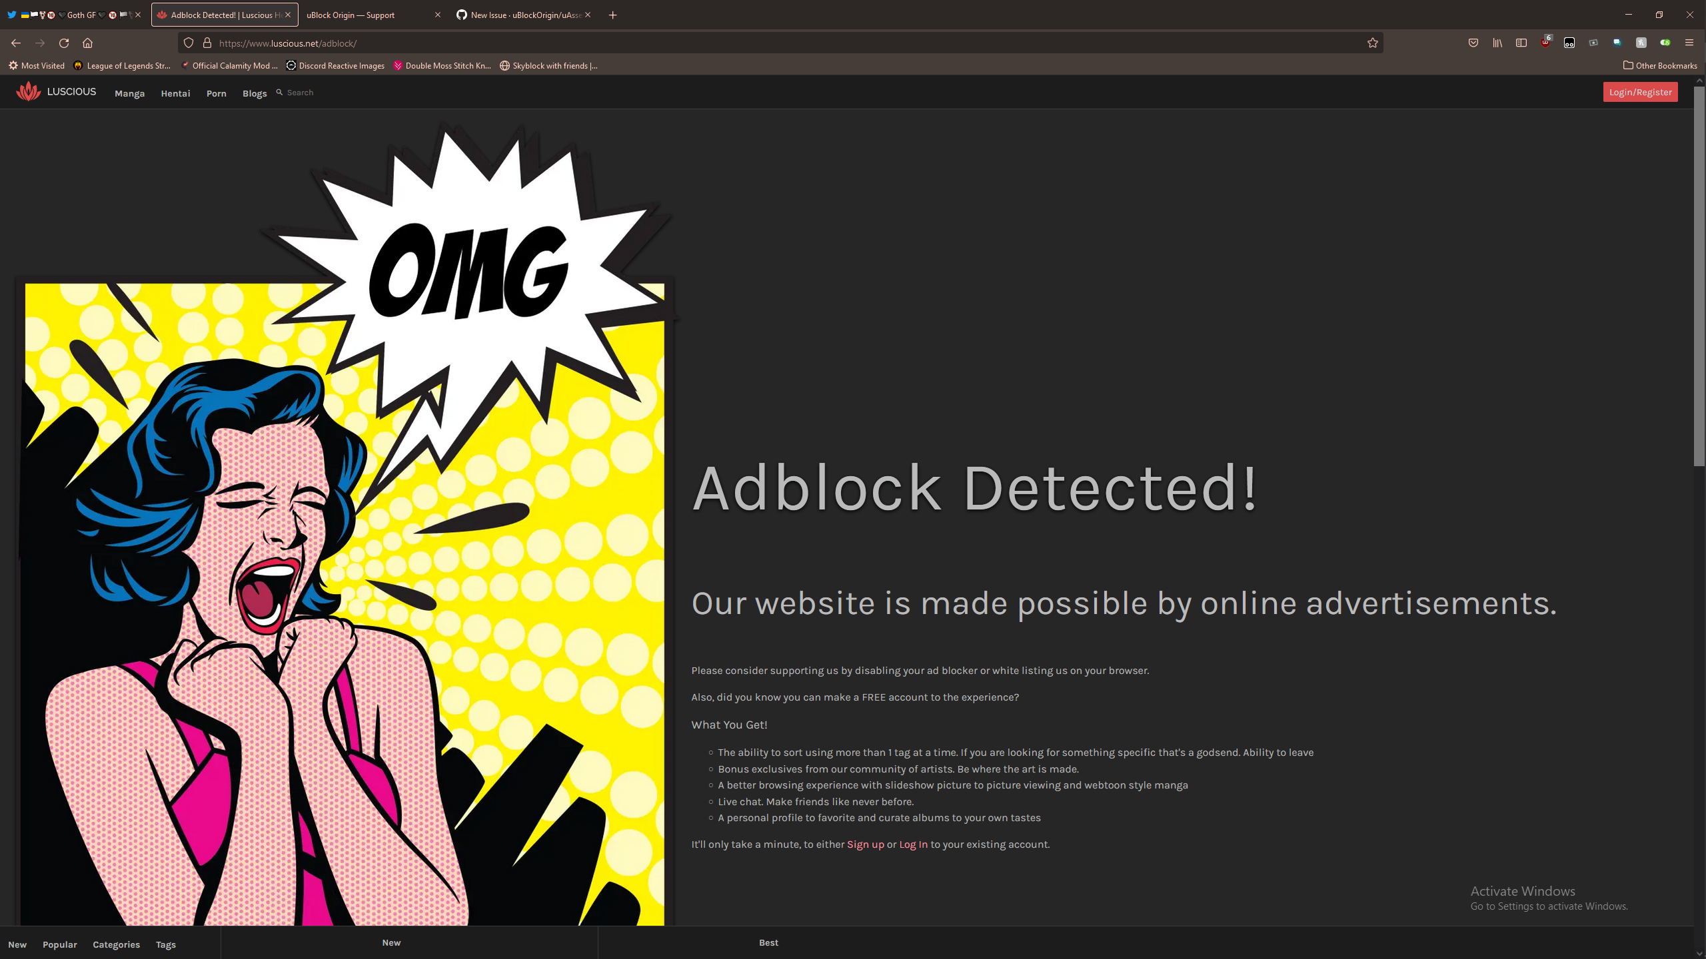The width and height of the screenshot is (1706, 959).
Task: Save page to Pocket
Action: click(x=1473, y=43)
